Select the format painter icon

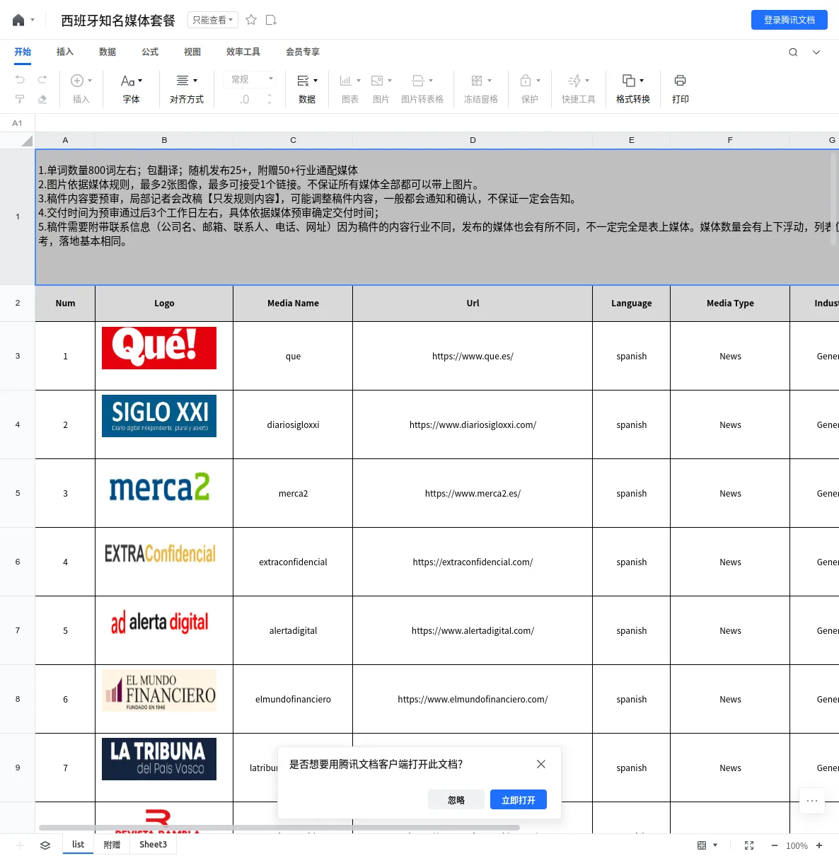tap(20, 99)
